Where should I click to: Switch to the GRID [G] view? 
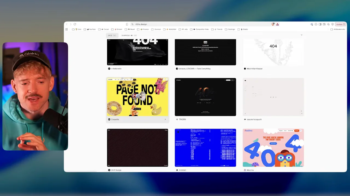pos(112,35)
